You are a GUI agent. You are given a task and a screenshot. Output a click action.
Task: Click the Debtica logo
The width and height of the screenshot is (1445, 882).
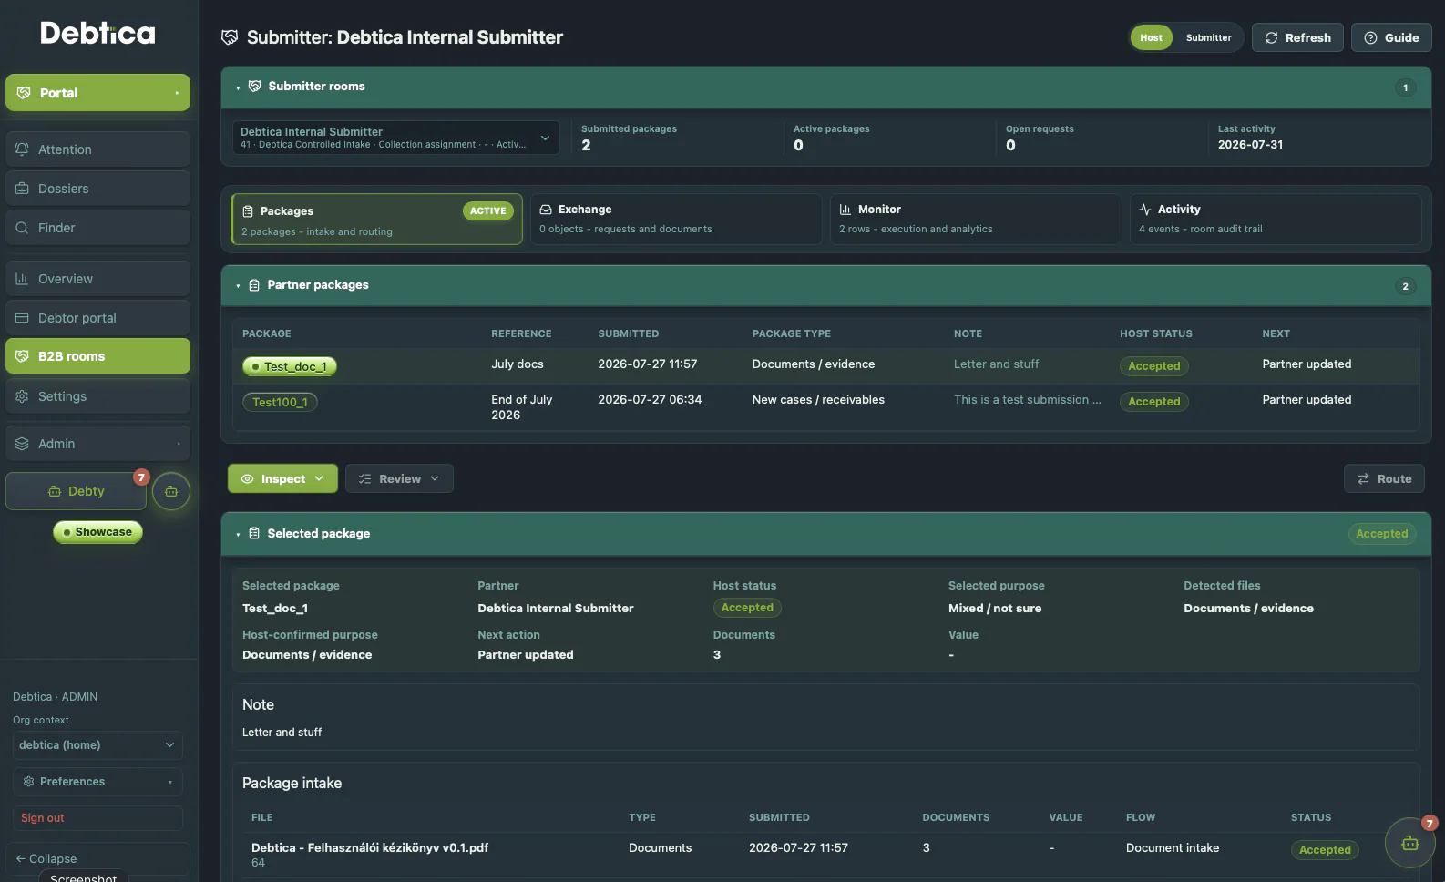pos(97,34)
